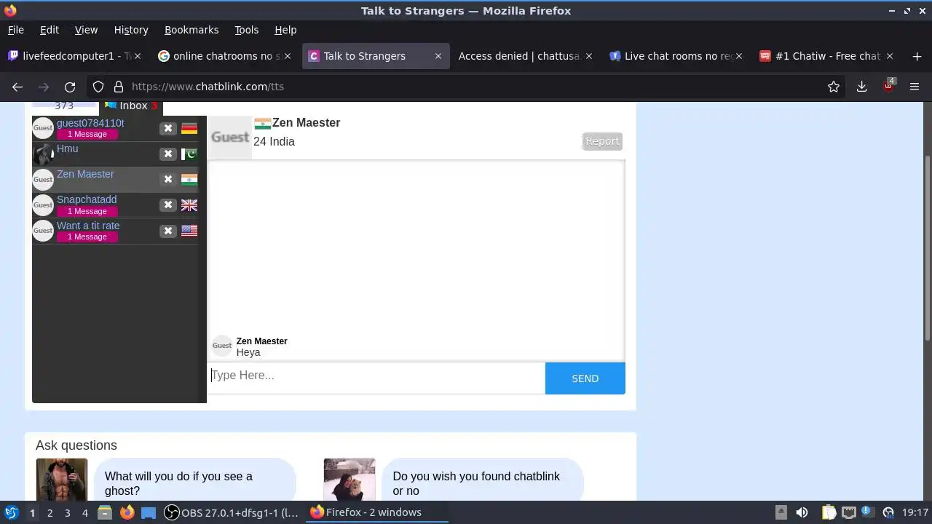932x524 pixels.
Task: Open file manager from taskbar
Action: [105, 512]
